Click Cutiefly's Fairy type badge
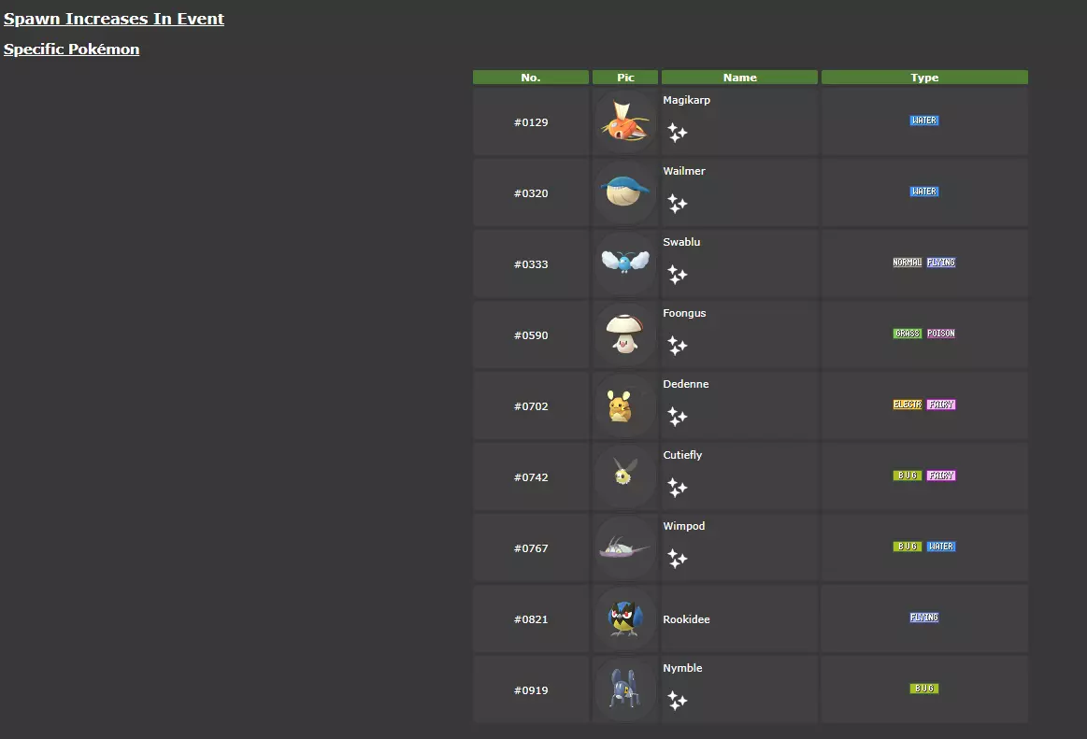The width and height of the screenshot is (1087, 739). 941,476
